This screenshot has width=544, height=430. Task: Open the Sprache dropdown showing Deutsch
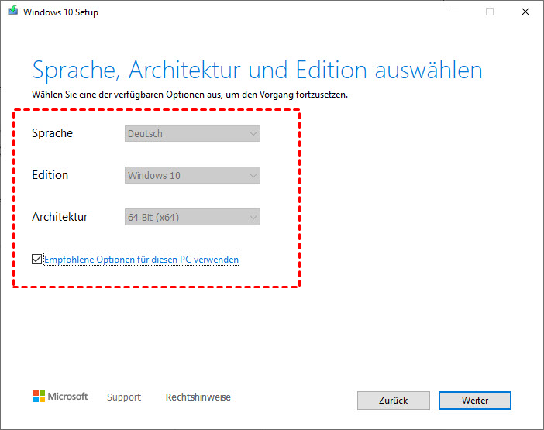point(192,134)
